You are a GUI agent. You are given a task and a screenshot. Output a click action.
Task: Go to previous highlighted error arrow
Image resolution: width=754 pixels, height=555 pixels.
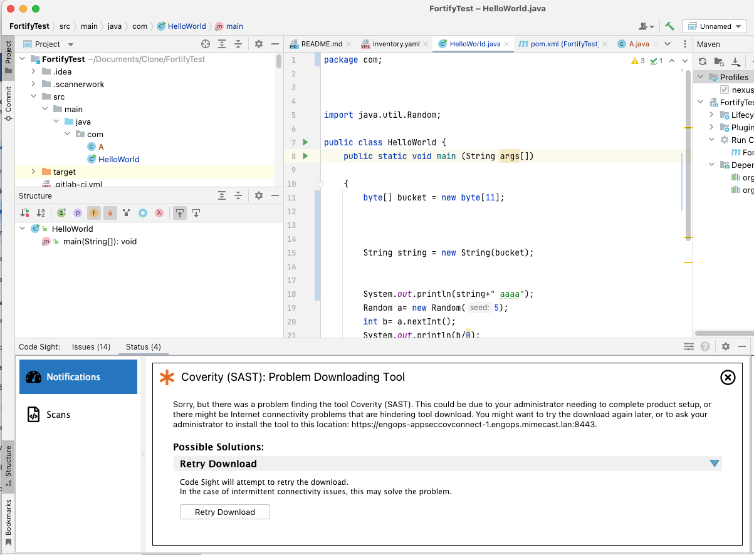672,61
